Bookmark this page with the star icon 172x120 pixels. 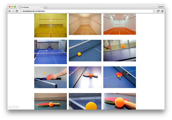(x=154, y=11)
